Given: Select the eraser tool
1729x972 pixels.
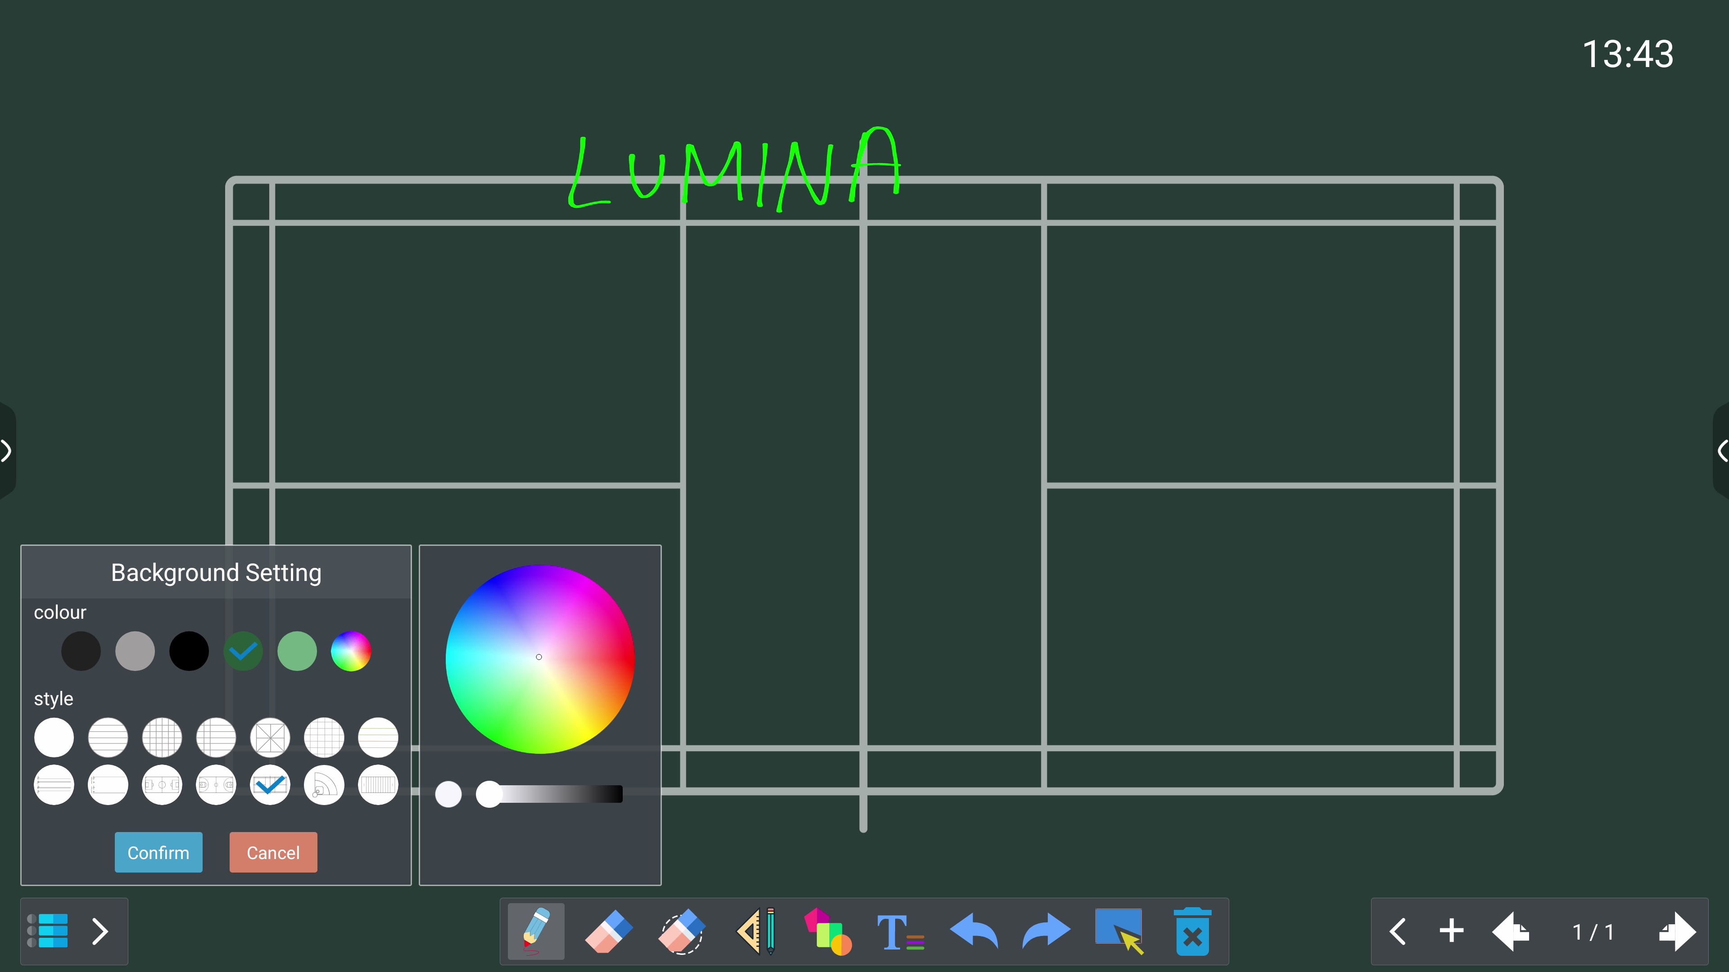Looking at the screenshot, I should pos(609,931).
